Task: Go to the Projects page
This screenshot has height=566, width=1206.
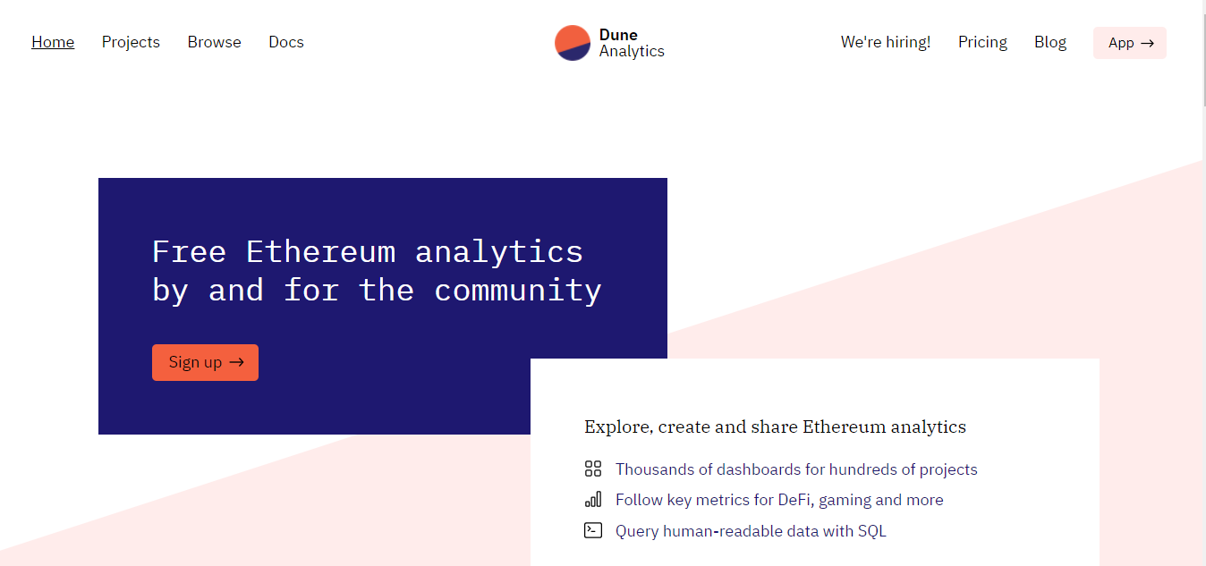Action: click(x=131, y=42)
